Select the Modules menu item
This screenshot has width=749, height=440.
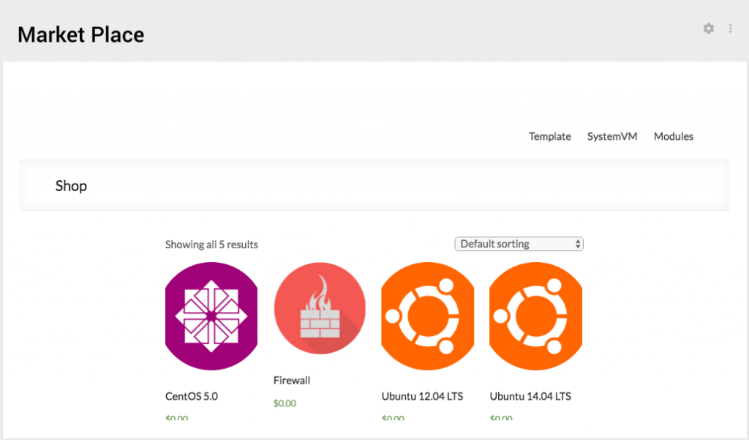pyautogui.click(x=674, y=136)
